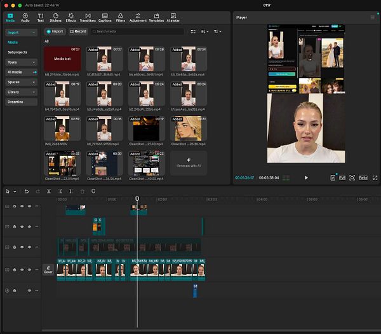Expand the Import section in sidebar
381x334 pixels.
21,32
